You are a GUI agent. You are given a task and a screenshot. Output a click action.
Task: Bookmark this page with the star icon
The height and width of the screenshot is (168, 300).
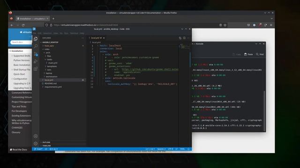pos(225,25)
